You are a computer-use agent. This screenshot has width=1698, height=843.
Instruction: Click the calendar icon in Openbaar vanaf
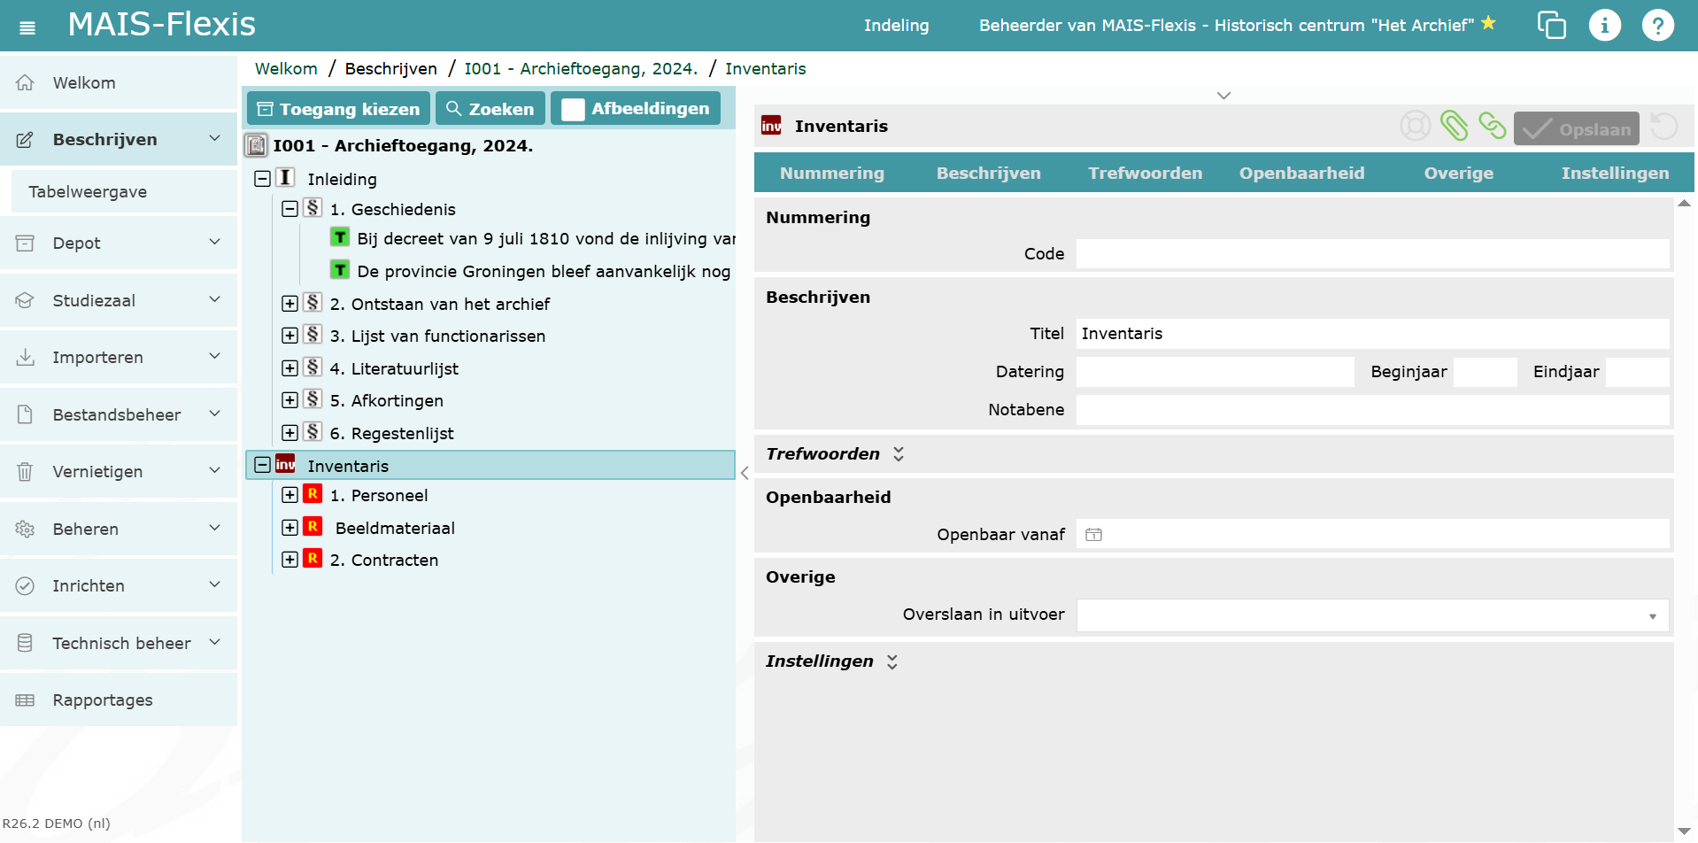tap(1093, 535)
